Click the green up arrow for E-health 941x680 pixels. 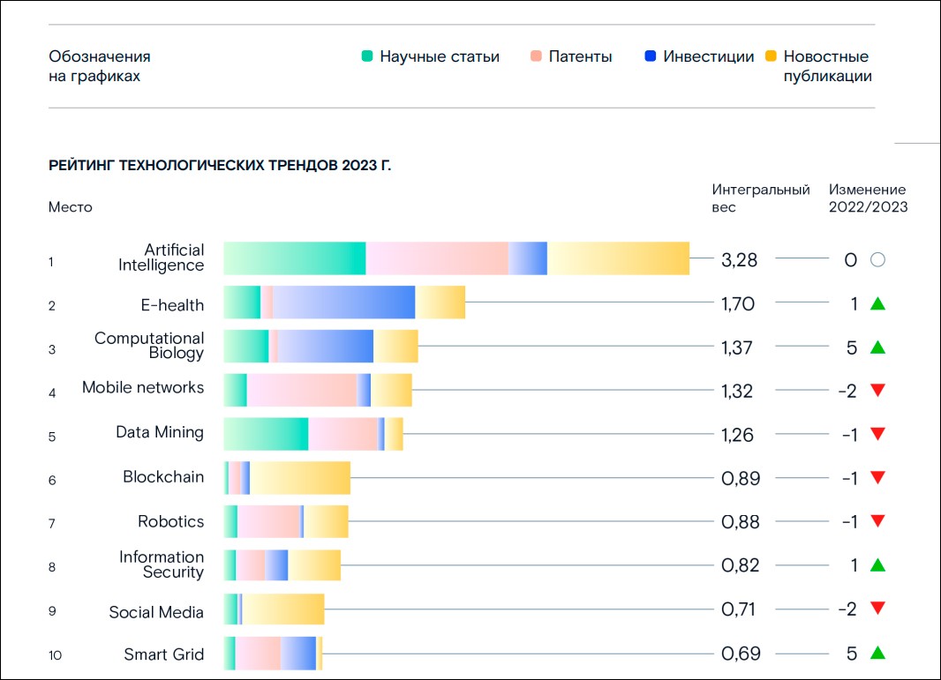click(878, 303)
